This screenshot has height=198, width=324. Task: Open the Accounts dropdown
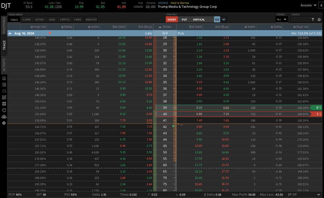(308, 5)
